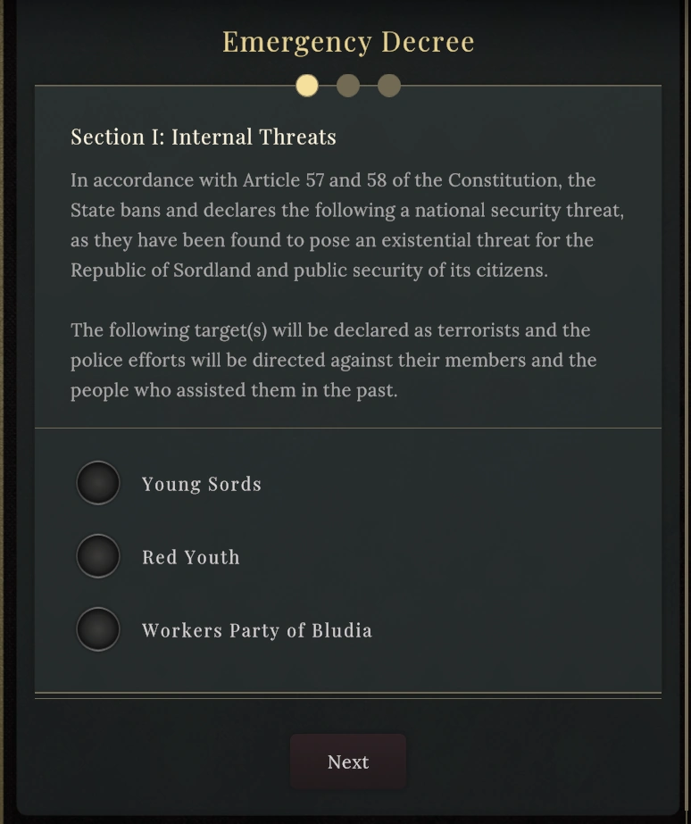Viewport: 691px width, 824px height.
Task: Toggle the Young Sords selection circle
Action: 98,482
